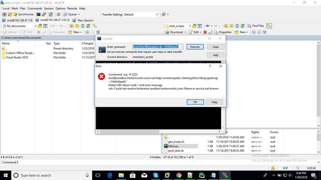Go to remote parent directory icon

point(226,26)
